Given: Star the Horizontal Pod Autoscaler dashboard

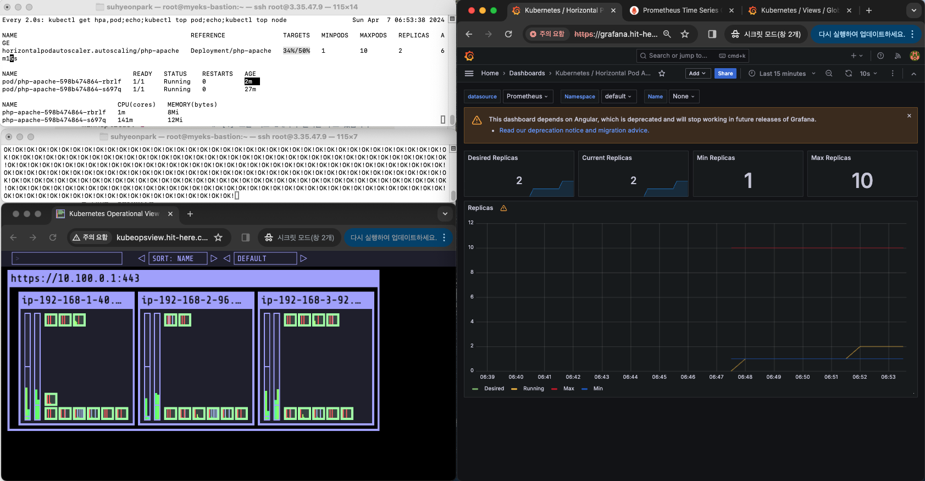Looking at the screenshot, I should point(662,73).
